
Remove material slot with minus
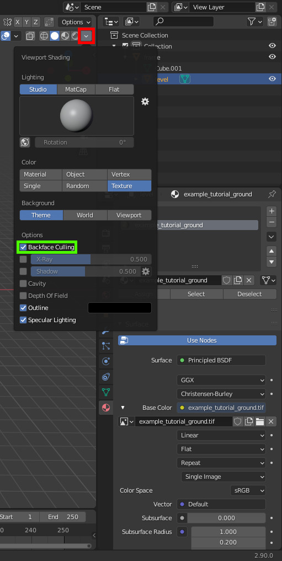pyautogui.click(x=272, y=222)
